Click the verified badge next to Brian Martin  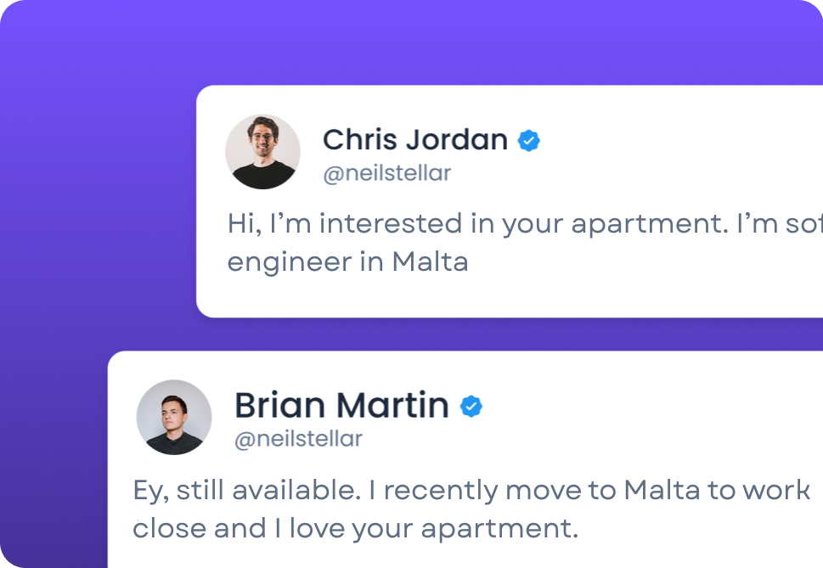(471, 407)
